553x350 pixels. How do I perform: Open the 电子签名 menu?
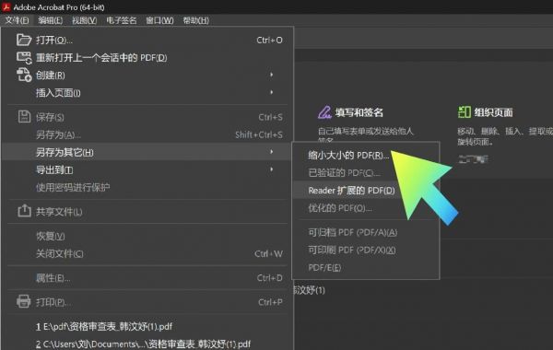tap(122, 20)
